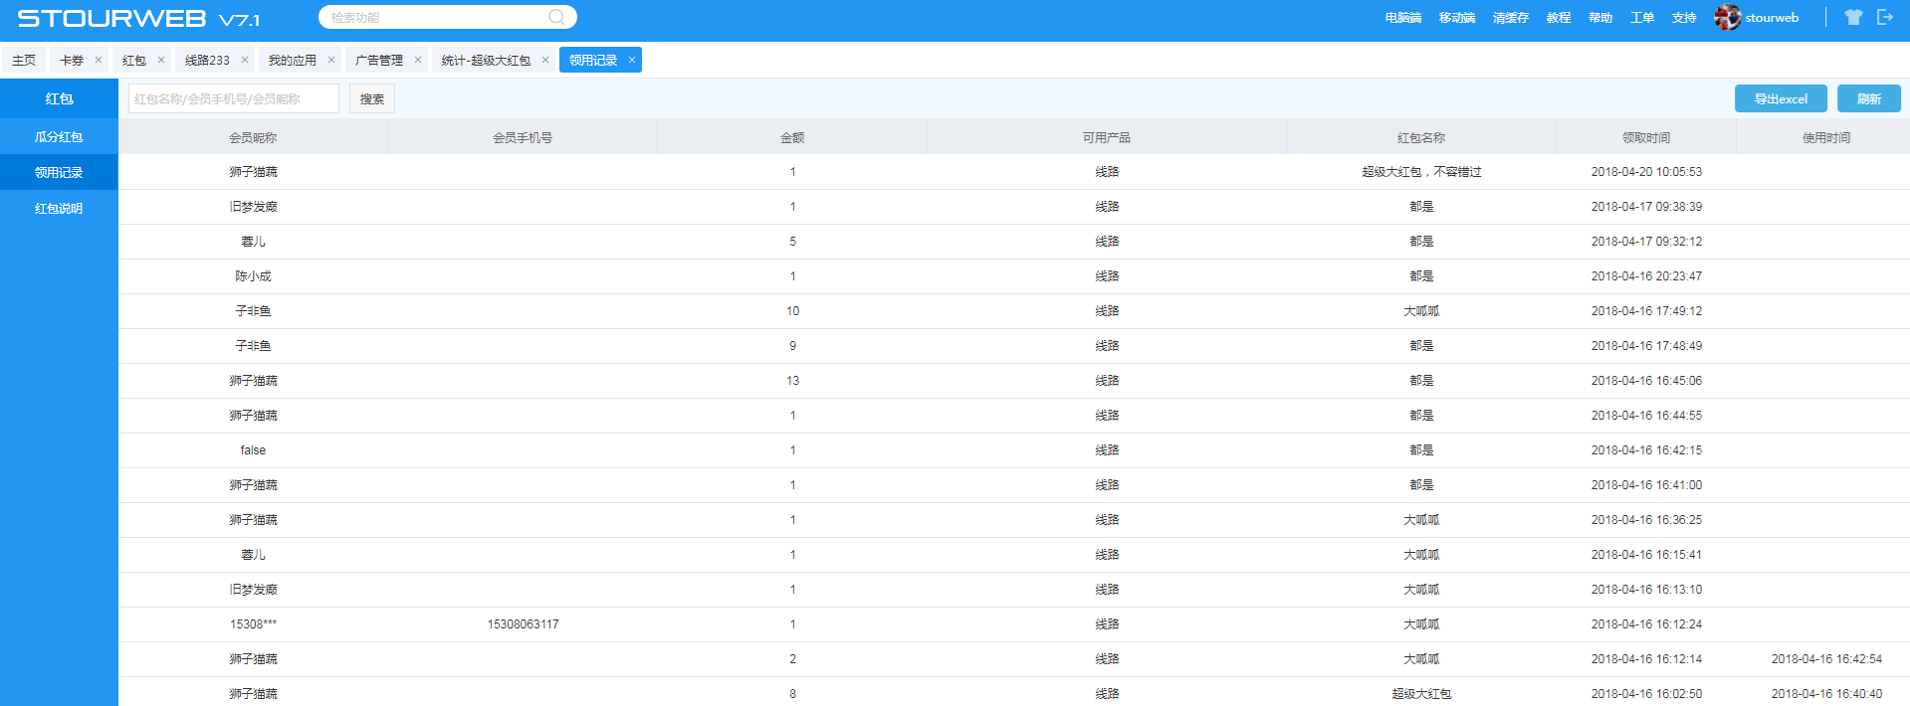Close the 卡券 tab
1910x706 pixels.
[99, 60]
